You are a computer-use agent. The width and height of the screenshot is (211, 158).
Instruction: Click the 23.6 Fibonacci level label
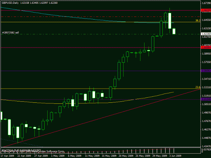coord(198,87)
